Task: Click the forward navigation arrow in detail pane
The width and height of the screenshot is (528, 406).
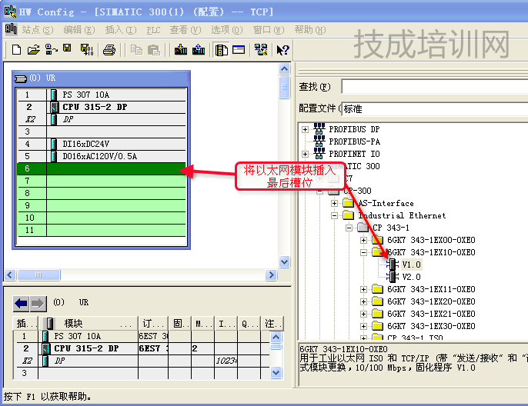Action: (x=38, y=304)
